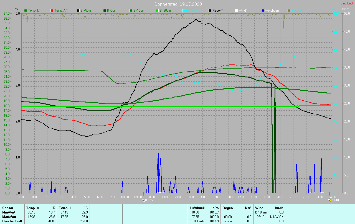Select the B -10cm legend marker
This screenshot has width=355, height=224.
pyautogui.click(x=131, y=11)
